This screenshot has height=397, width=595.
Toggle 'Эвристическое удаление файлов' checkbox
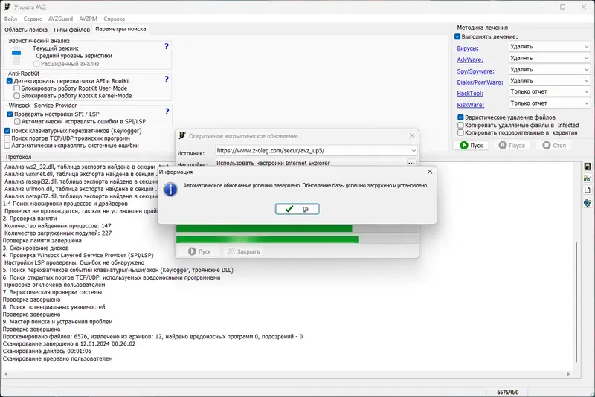point(460,117)
